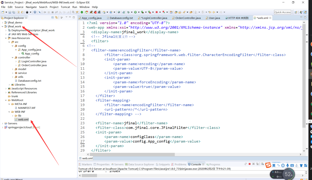Collapse the WebRoot folder

tap(6, 100)
